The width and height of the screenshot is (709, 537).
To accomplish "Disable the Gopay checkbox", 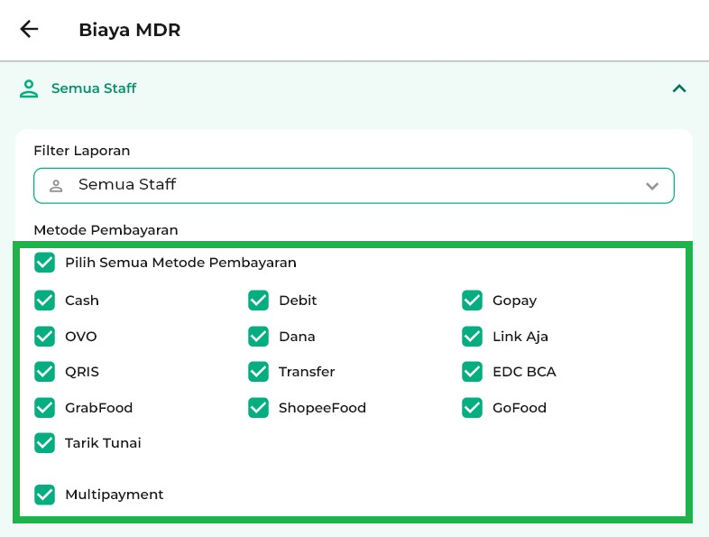I will (x=473, y=300).
